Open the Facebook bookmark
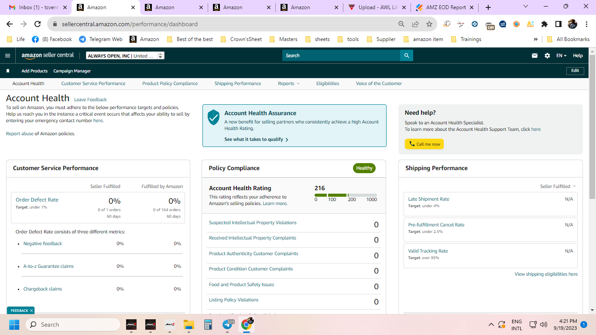The height and width of the screenshot is (335, 596). pyautogui.click(x=52, y=39)
